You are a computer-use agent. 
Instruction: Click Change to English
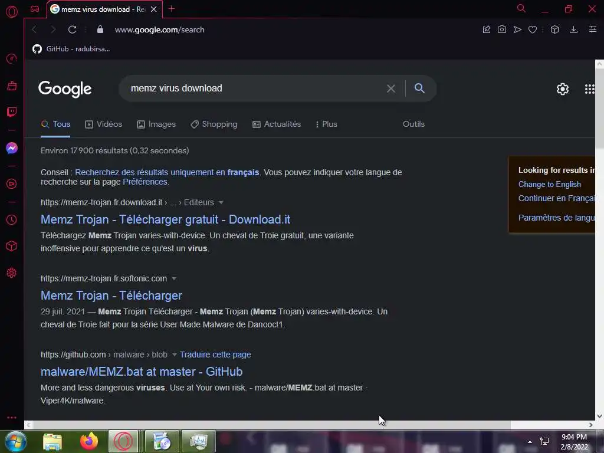pos(549,184)
